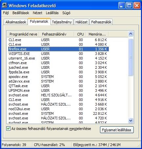
Task: Maximize the Feladatkezelő window
Action: [129, 6]
